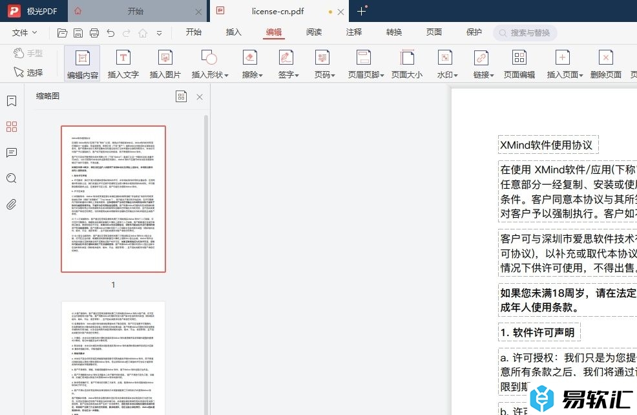Switch to the 页面 ribbon tab
The width and height of the screenshot is (637, 415).
click(x=434, y=32)
